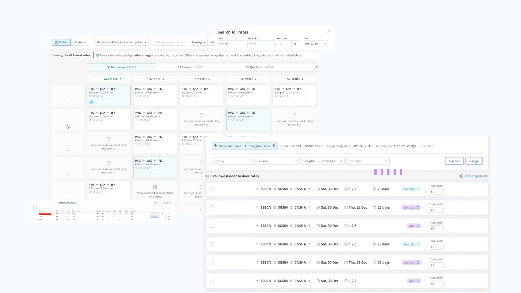Open the Freight + Surcharges dropdown
The width and height of the screenshot is (521, 293).
tap(323, 161)
